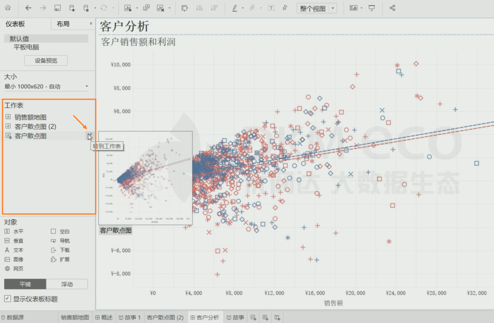Click the Undo back arrow in toolbar
This screenshot has height=323, width=494.
(x=28, y=8)
